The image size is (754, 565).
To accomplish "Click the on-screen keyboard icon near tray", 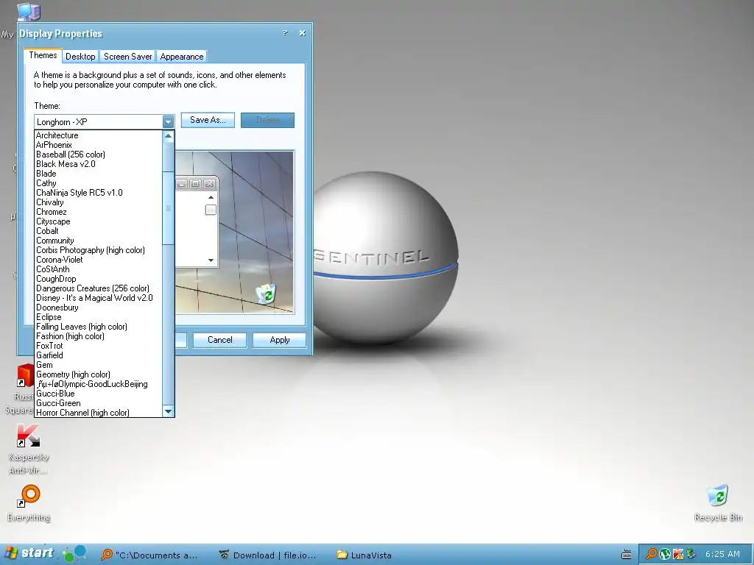I will pos(626,555).
